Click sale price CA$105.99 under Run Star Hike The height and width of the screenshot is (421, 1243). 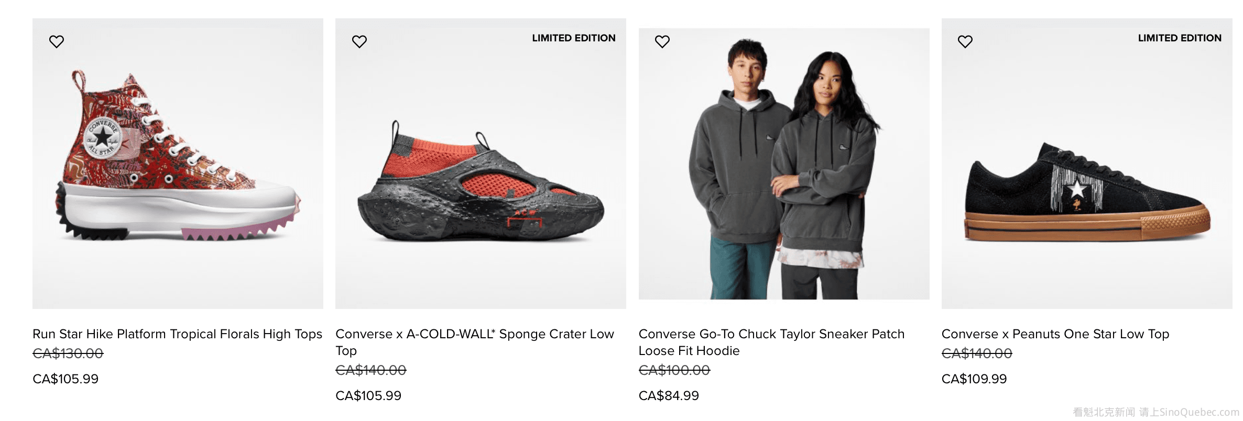[x=66, y=379]
